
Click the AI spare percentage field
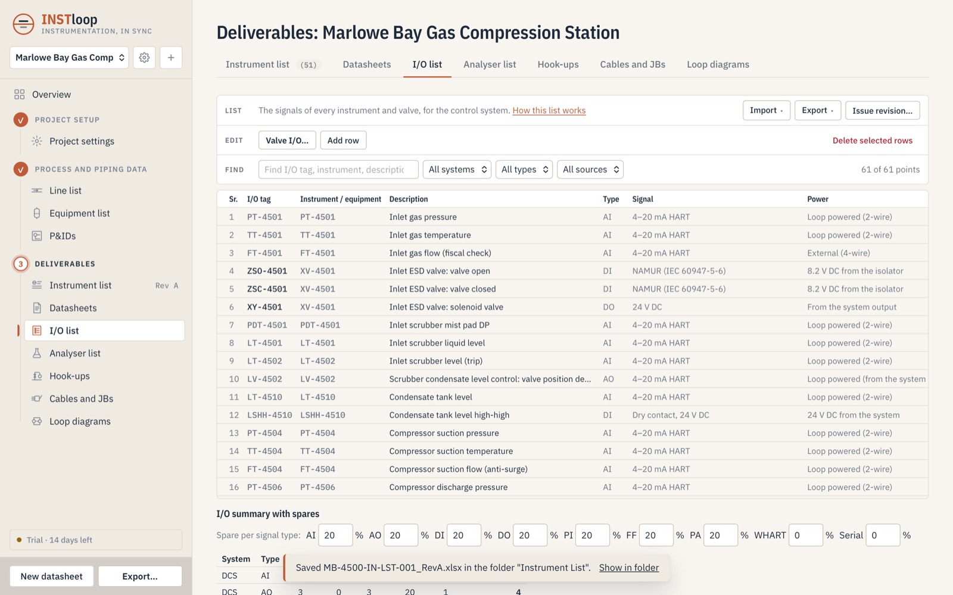(335, 535)
